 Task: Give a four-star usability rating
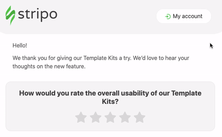pyautogui.click(x=125, y=117)
